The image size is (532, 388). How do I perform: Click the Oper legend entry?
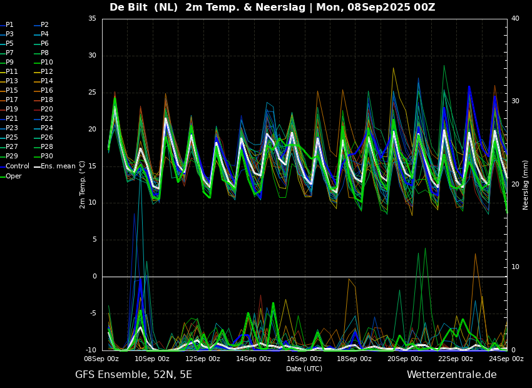coord(11,176)
